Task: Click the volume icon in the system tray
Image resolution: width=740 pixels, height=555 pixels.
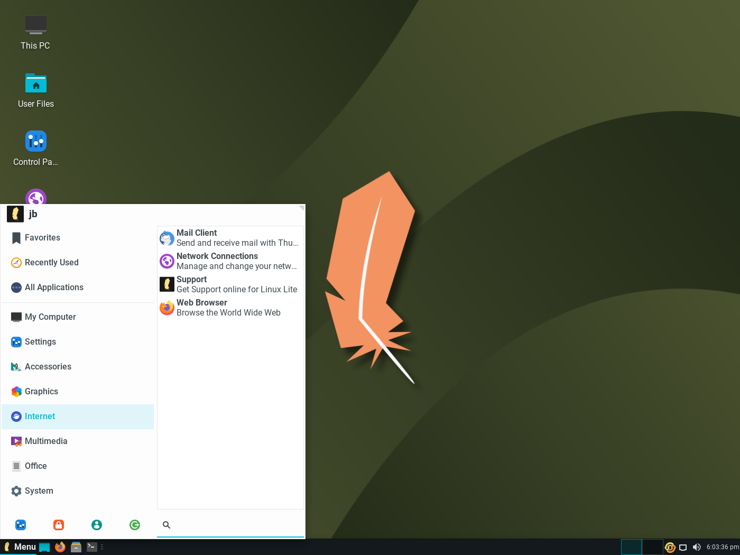Action: point(697,547)
